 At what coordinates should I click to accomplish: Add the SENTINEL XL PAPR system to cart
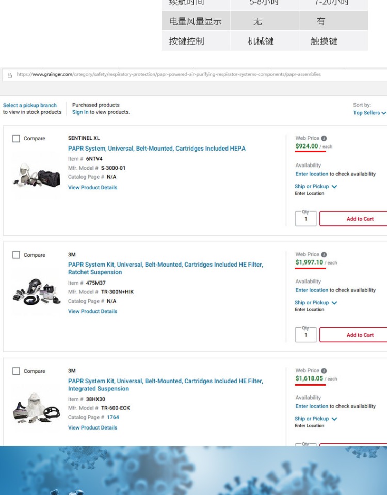[354, 219]
